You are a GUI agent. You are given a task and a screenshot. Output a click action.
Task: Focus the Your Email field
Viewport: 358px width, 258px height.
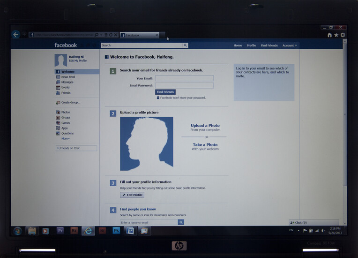(184, 78)
